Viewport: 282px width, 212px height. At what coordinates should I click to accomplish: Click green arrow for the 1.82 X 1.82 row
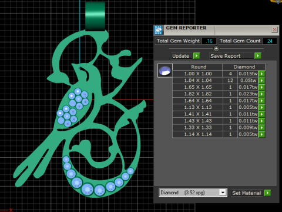tap(262, 94)
